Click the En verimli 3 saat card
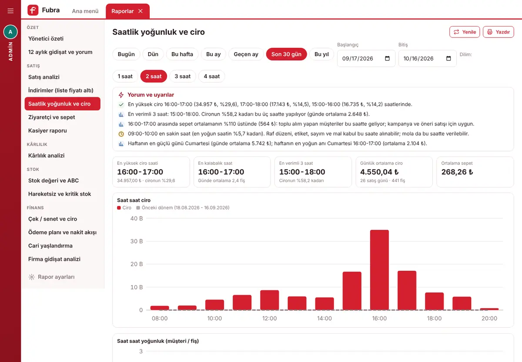The width and height of the screenshot is (522, 362). (x=313, y=172)
